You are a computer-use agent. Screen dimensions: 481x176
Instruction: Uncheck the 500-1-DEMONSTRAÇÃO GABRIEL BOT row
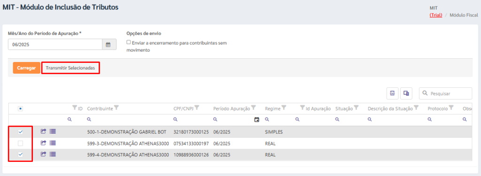point(21,132)
